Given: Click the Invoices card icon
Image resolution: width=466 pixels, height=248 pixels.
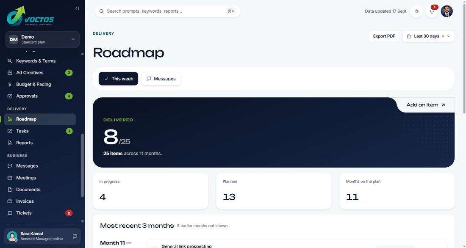Looking at the screenshot, I should (10, 201).
